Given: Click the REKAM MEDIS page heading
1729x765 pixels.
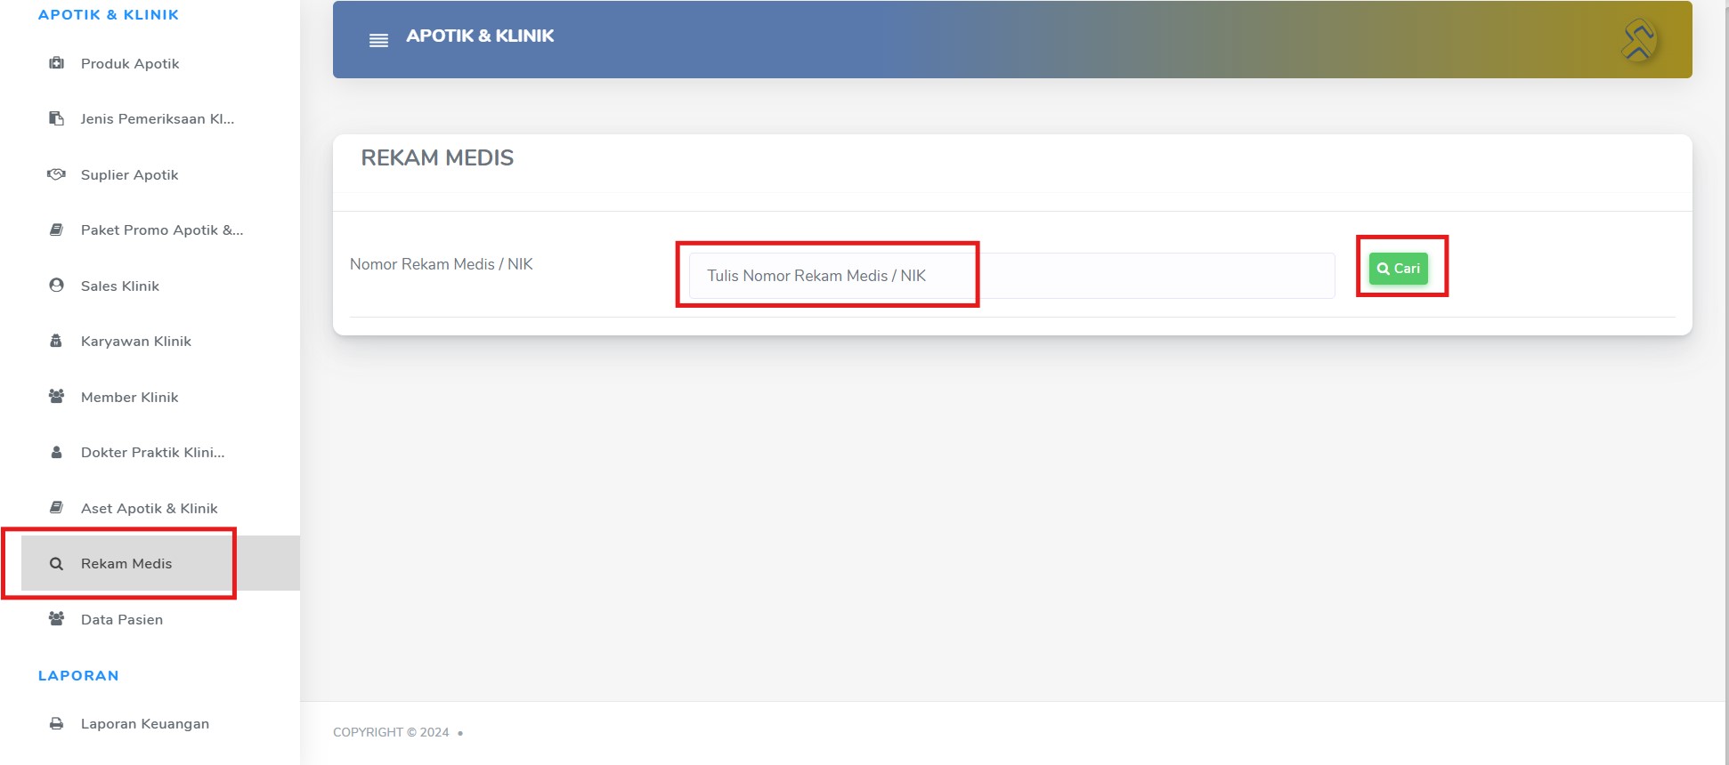Looking at the screenshot, I should click(x=437, y=158).
